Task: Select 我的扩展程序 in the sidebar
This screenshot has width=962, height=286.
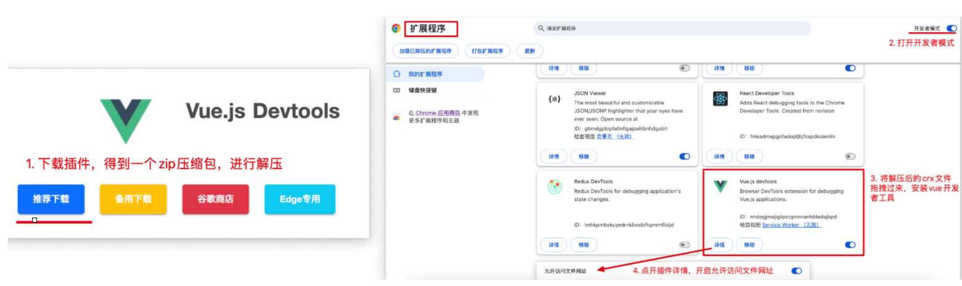Action: pos(436,74)
